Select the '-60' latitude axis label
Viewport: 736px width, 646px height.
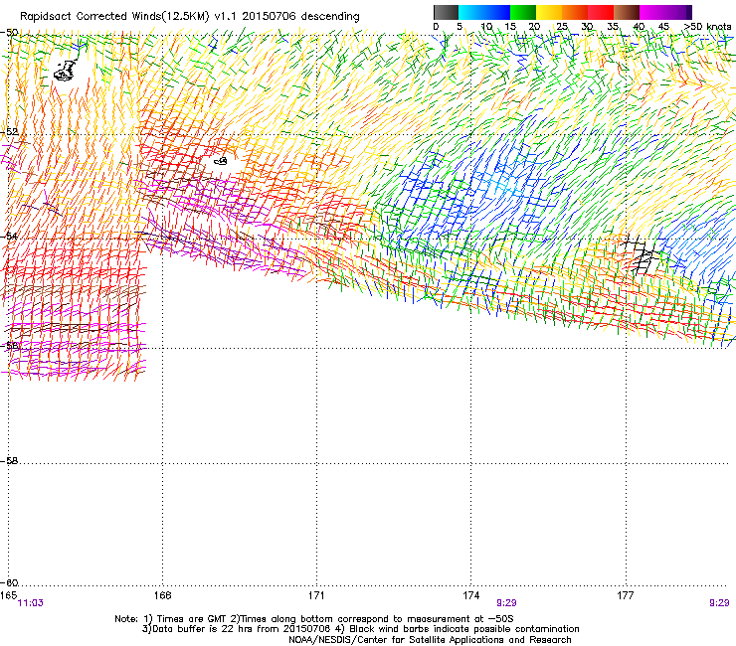point(9,582)
